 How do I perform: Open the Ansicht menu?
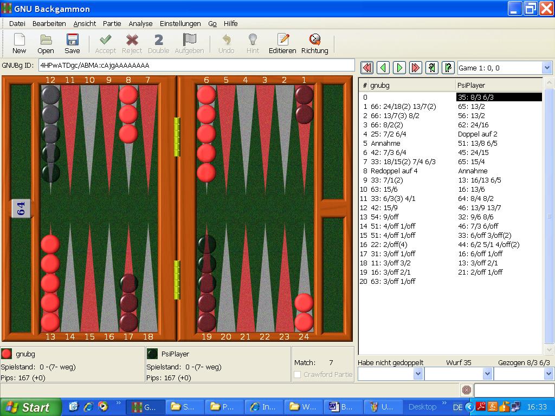click(85, 24)
